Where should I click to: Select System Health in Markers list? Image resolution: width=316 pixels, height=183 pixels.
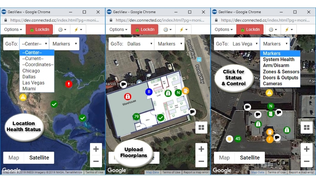(280, 59)
